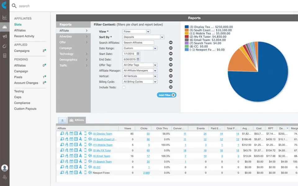Click the Add Filter button
Screen dimensions: 298x186
coord(166,95)
